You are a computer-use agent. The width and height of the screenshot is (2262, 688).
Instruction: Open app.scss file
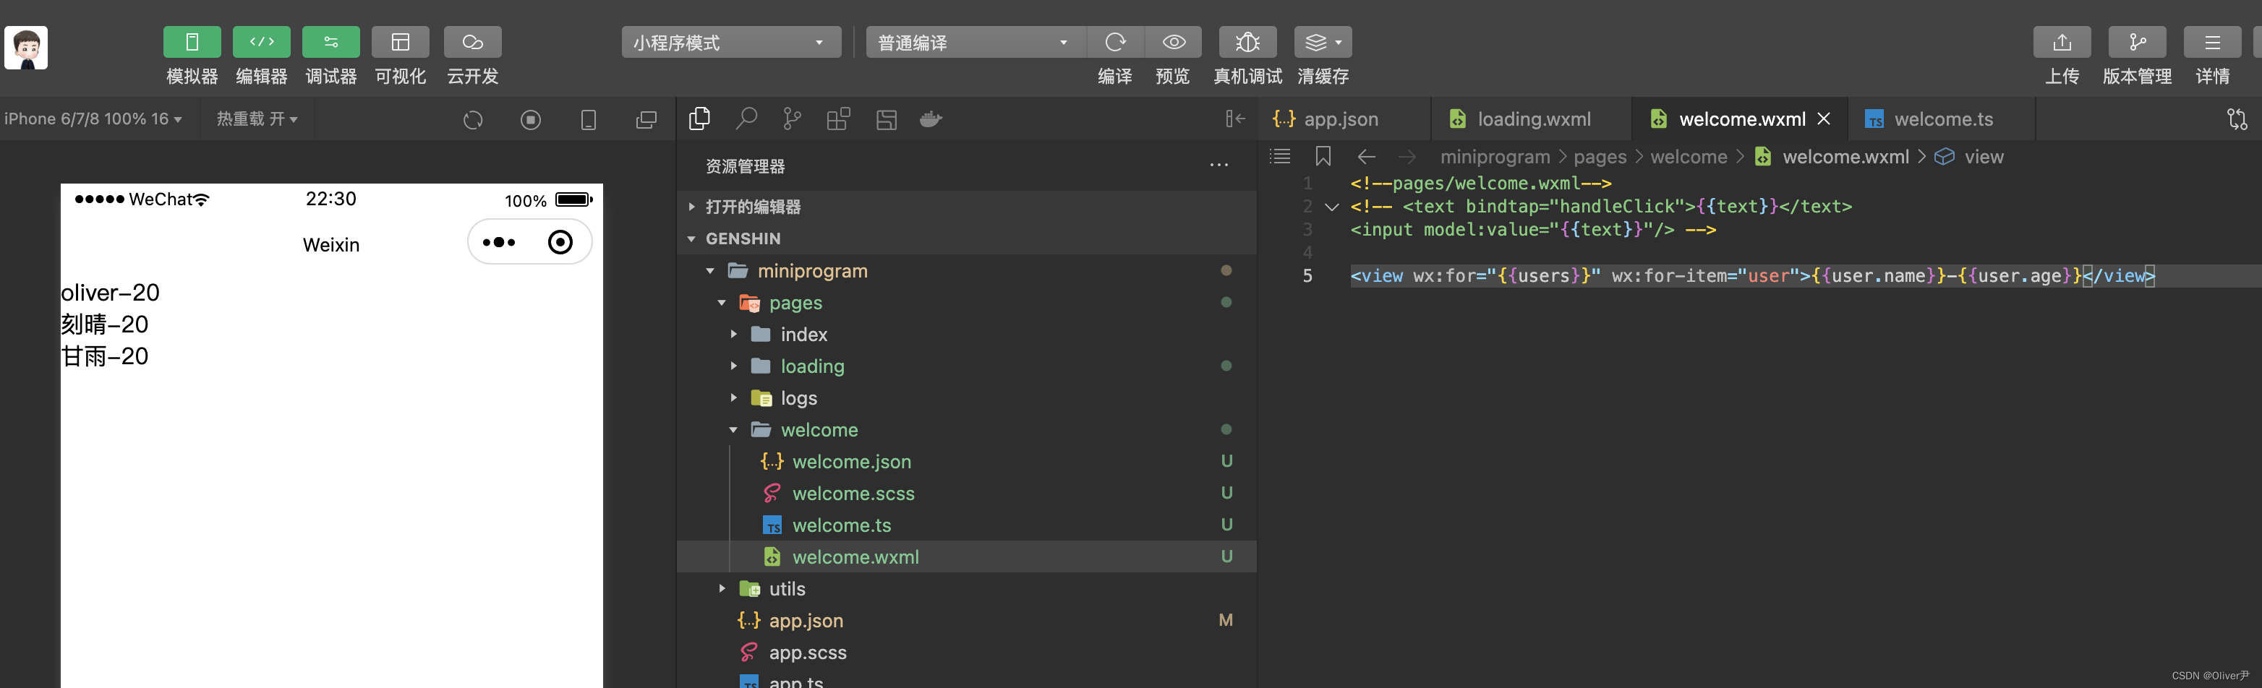point(966,652)
